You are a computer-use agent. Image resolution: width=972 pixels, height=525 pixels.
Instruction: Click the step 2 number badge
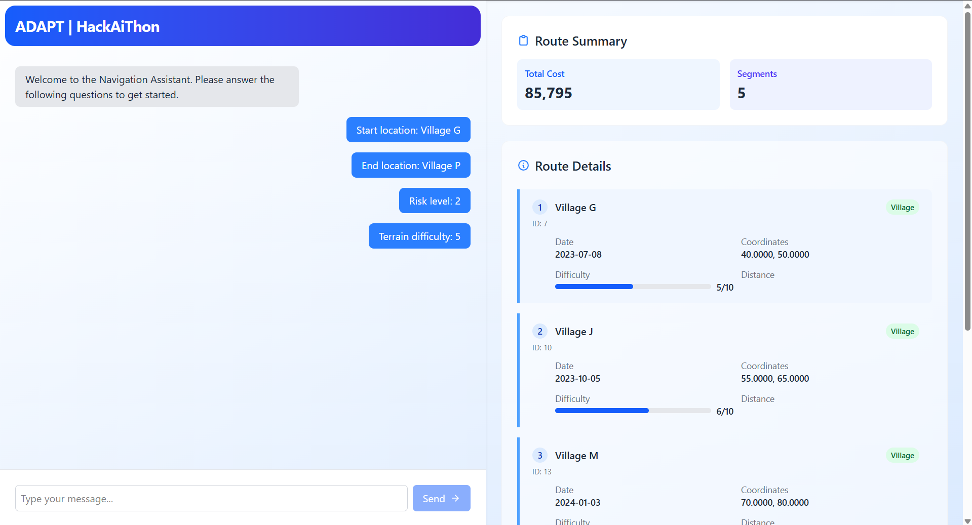pyautogui.click(x=539, y=332)
